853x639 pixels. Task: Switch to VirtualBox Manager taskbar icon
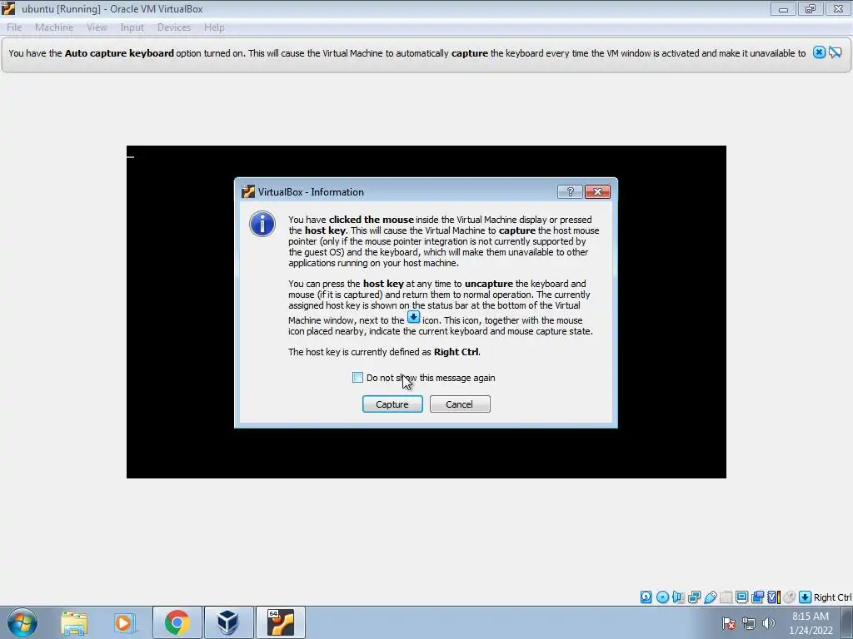click(227, 622)
